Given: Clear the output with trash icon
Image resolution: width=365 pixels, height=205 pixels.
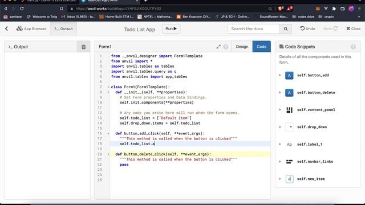Looking at the screenshot, I should [x=84, y=47].
